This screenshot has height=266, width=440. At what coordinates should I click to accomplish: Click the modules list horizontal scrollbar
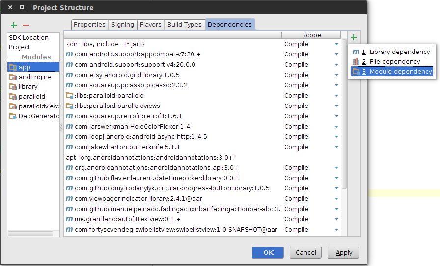pos(30,234)
